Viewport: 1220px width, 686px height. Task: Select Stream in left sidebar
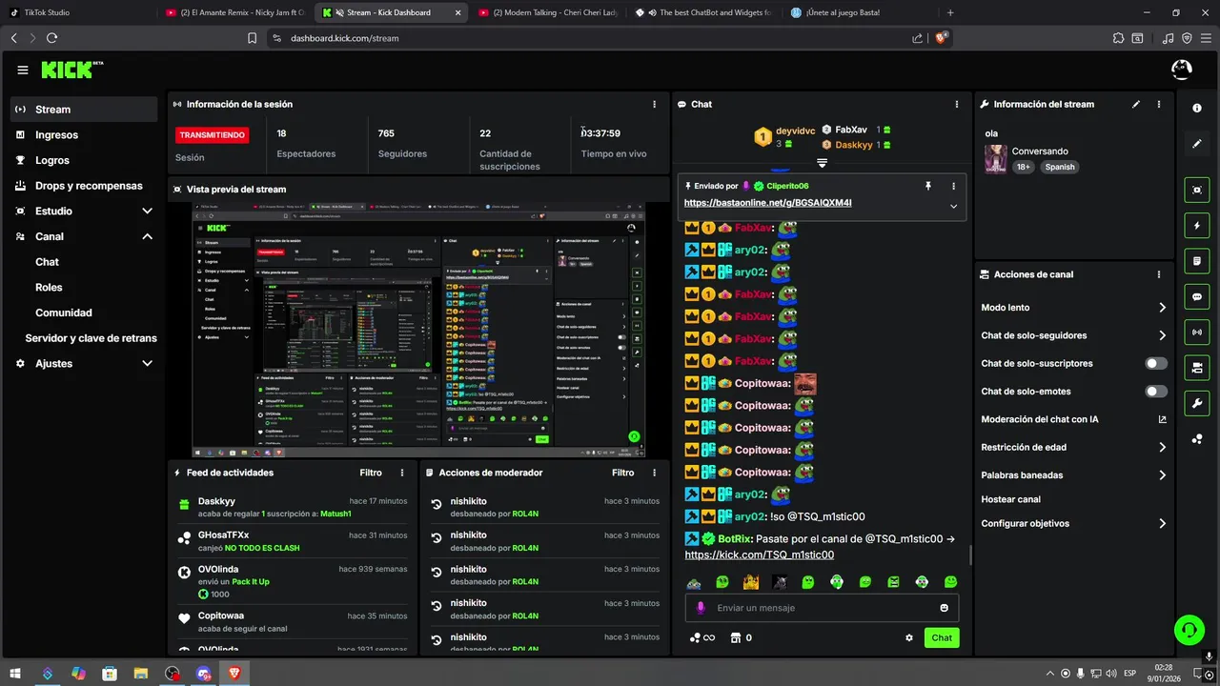pyautogui.click(x=84, y=110)
